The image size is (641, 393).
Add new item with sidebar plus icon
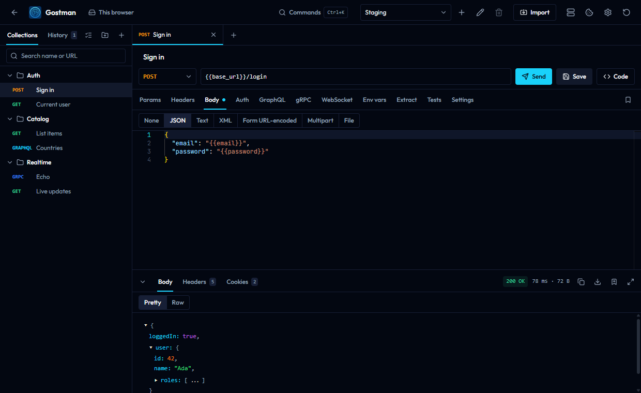(121, 35)
